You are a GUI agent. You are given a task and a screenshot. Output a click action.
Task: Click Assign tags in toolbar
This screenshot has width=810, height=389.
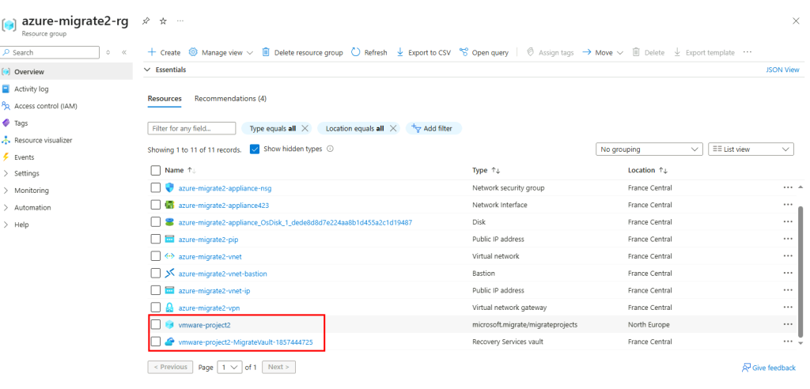click(551, 53)
